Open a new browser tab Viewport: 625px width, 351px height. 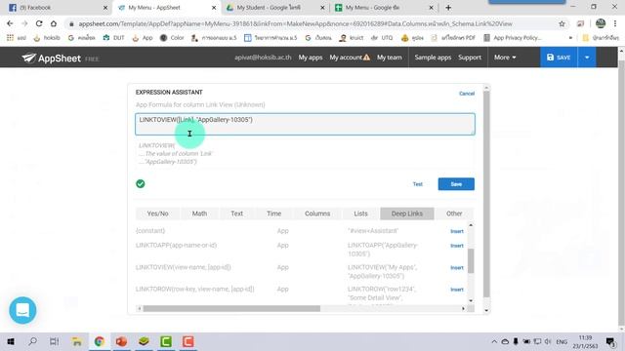point(448,8)
